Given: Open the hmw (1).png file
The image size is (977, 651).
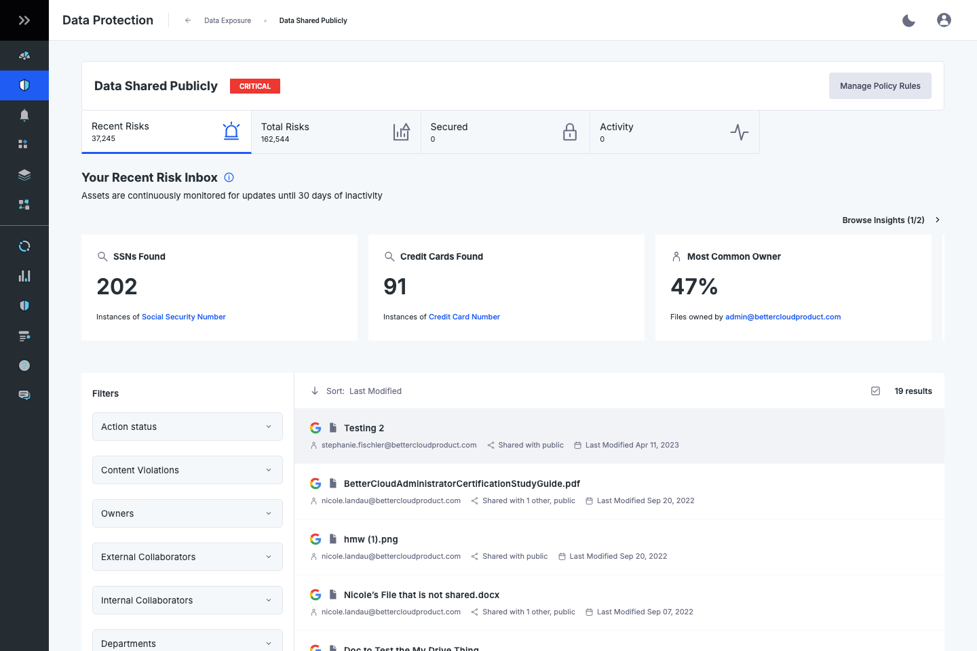Looking at the screenshot, I should pos(619,547).
